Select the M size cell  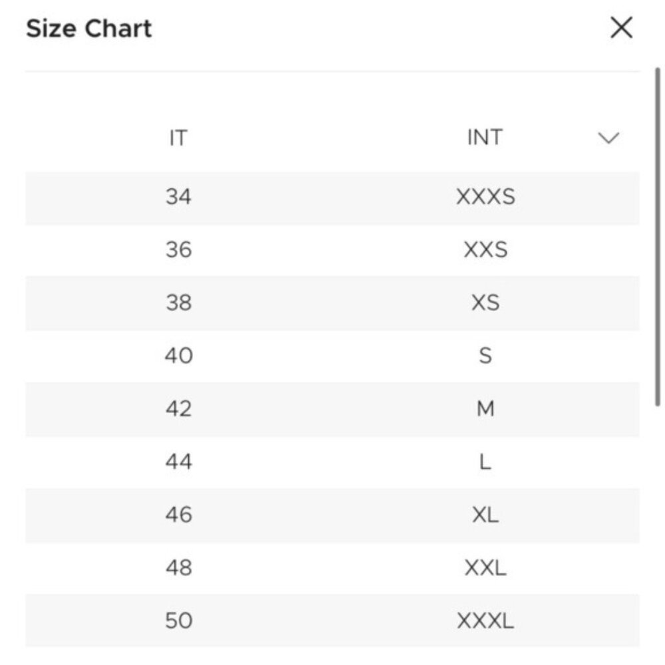[485, 409]
